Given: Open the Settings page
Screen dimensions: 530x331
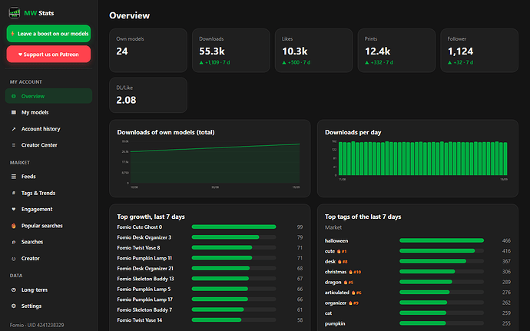Looking at the screenshot, I should click(x=48, y=306).
